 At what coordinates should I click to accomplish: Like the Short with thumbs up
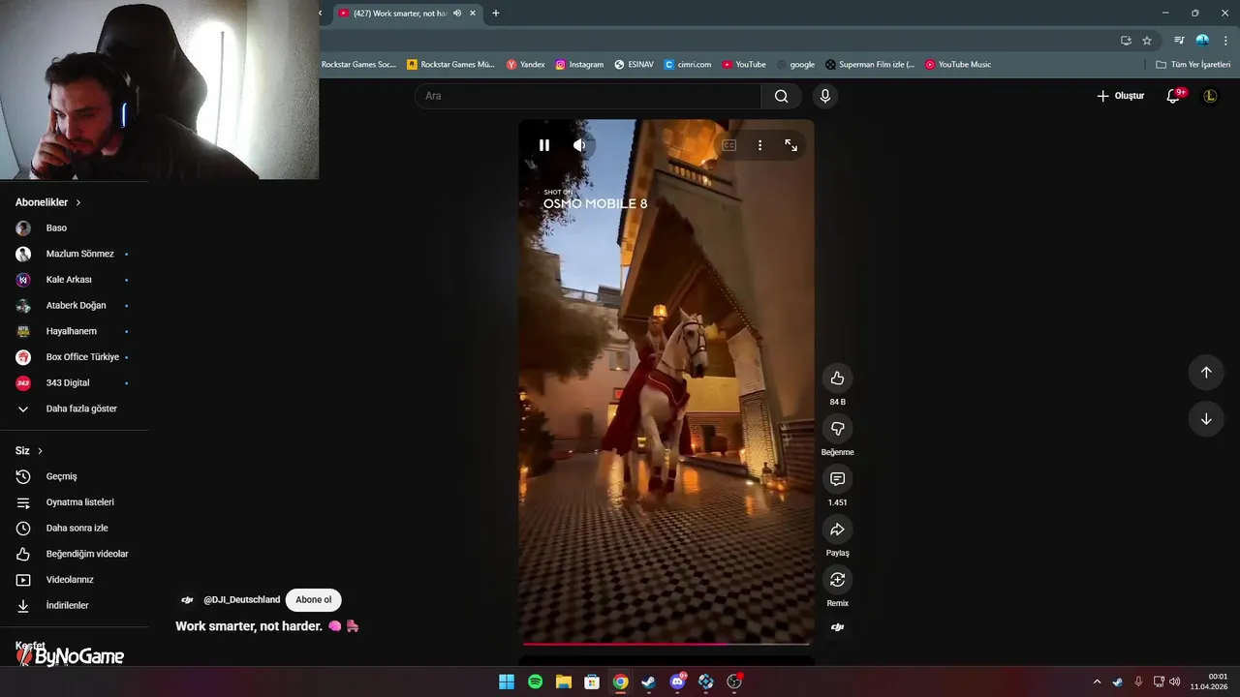click(x=837, y=379)
